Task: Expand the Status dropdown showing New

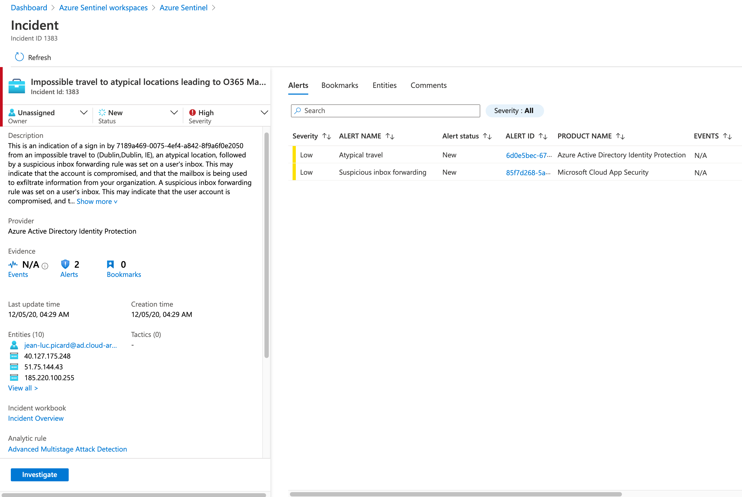Action: (174, 112)
